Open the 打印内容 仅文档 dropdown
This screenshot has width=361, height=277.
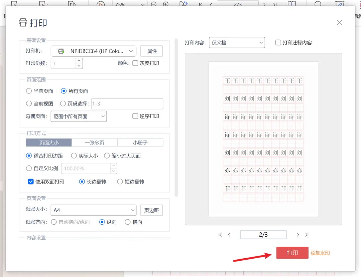237,42
